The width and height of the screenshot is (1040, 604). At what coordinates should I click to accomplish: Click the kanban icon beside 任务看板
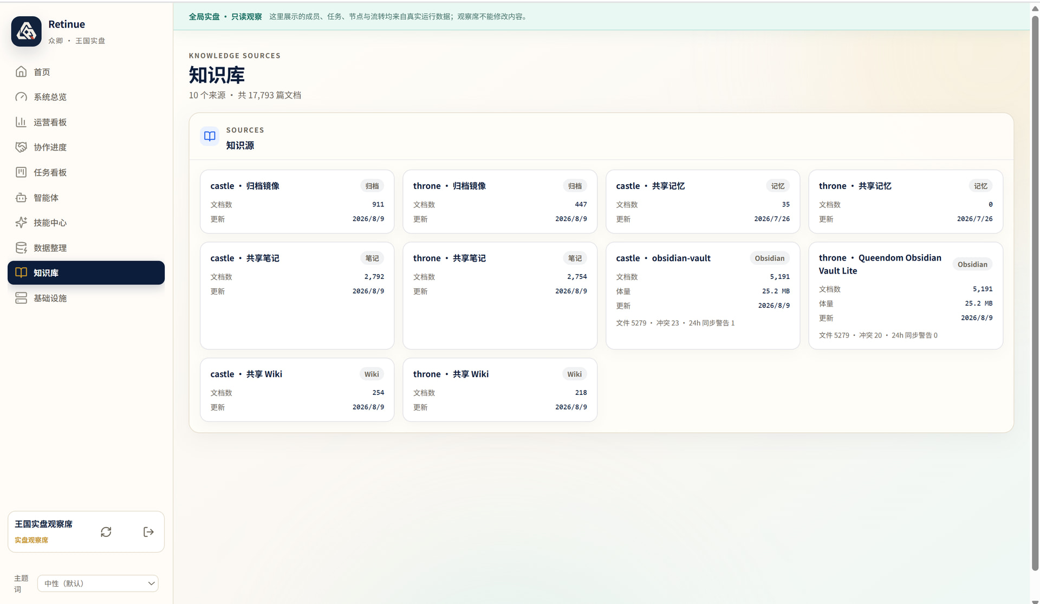coord(21,172)
